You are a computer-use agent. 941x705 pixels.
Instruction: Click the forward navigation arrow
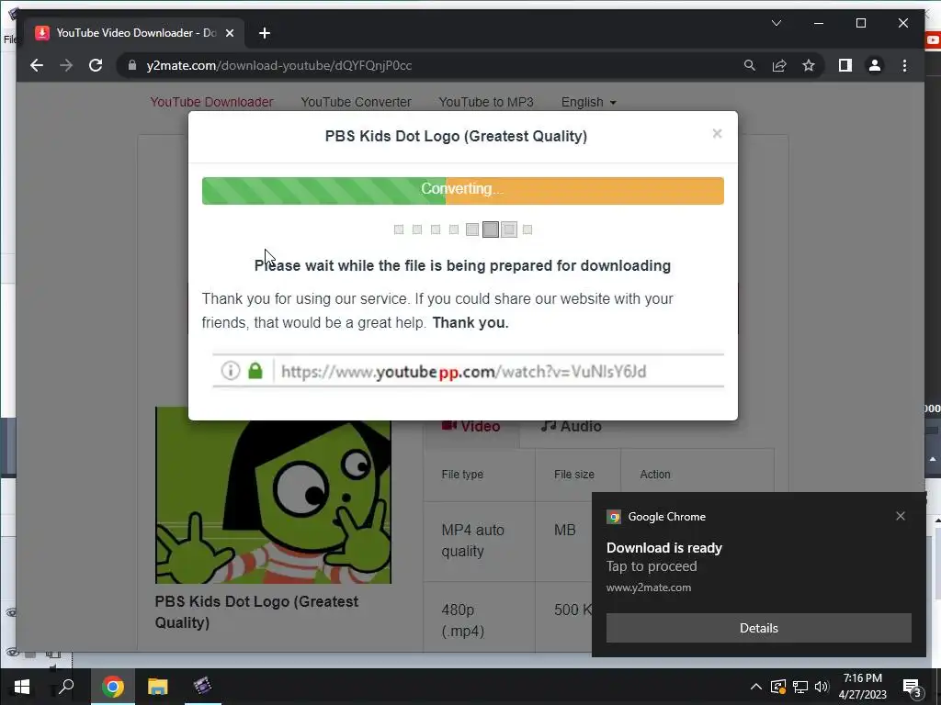(66, 65)
